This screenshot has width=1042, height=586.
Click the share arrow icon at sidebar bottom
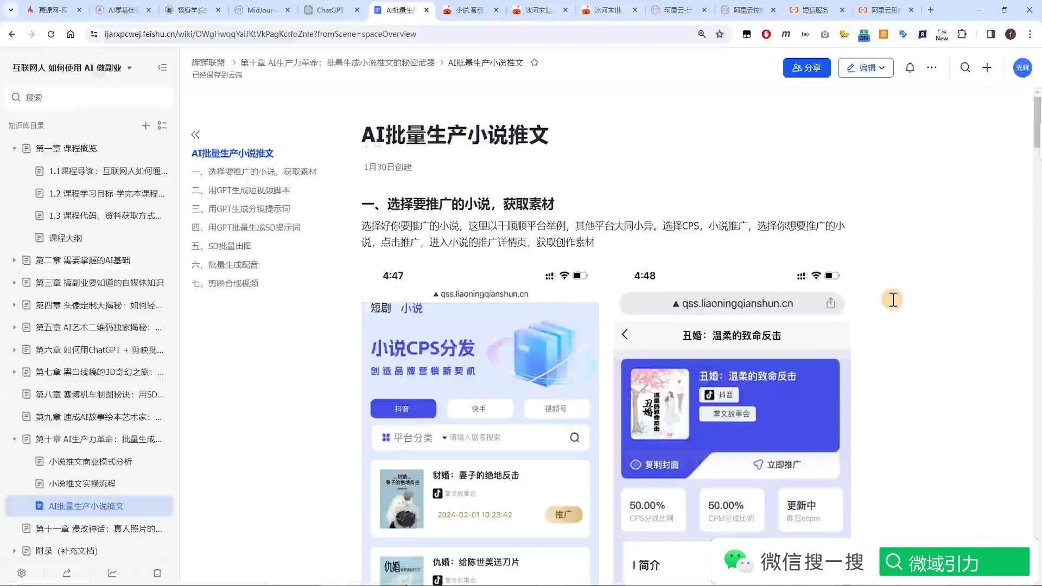pos(67,573)
